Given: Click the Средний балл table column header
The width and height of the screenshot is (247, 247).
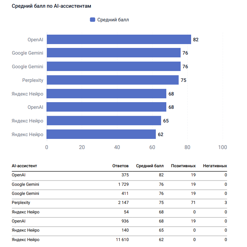Looking at the screenshot, I should 150,166.
